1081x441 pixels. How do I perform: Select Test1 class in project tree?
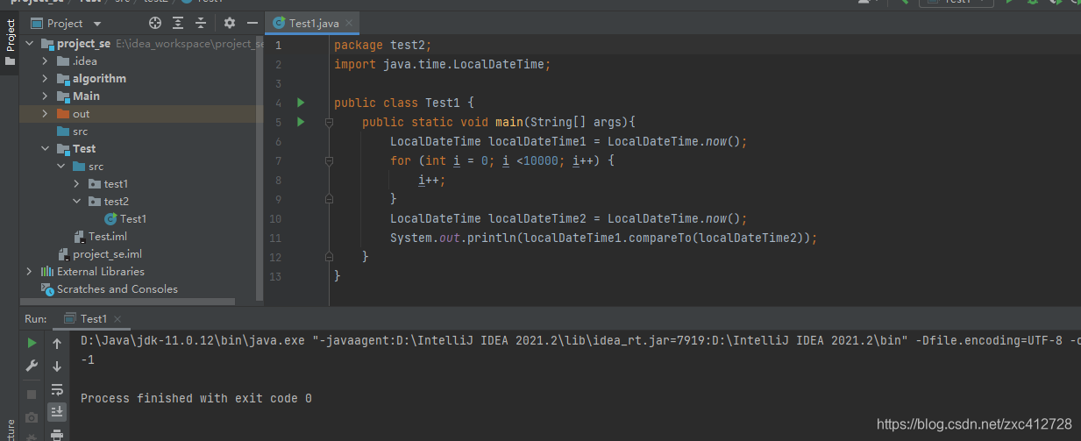[x=133, y=218]
